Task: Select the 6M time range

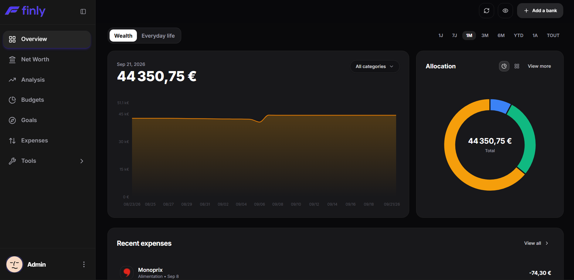Action: (501, 36)
